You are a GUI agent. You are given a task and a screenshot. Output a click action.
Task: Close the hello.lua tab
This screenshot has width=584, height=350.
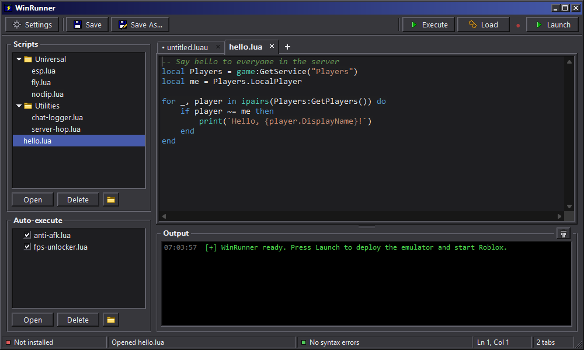click(272, 46)
